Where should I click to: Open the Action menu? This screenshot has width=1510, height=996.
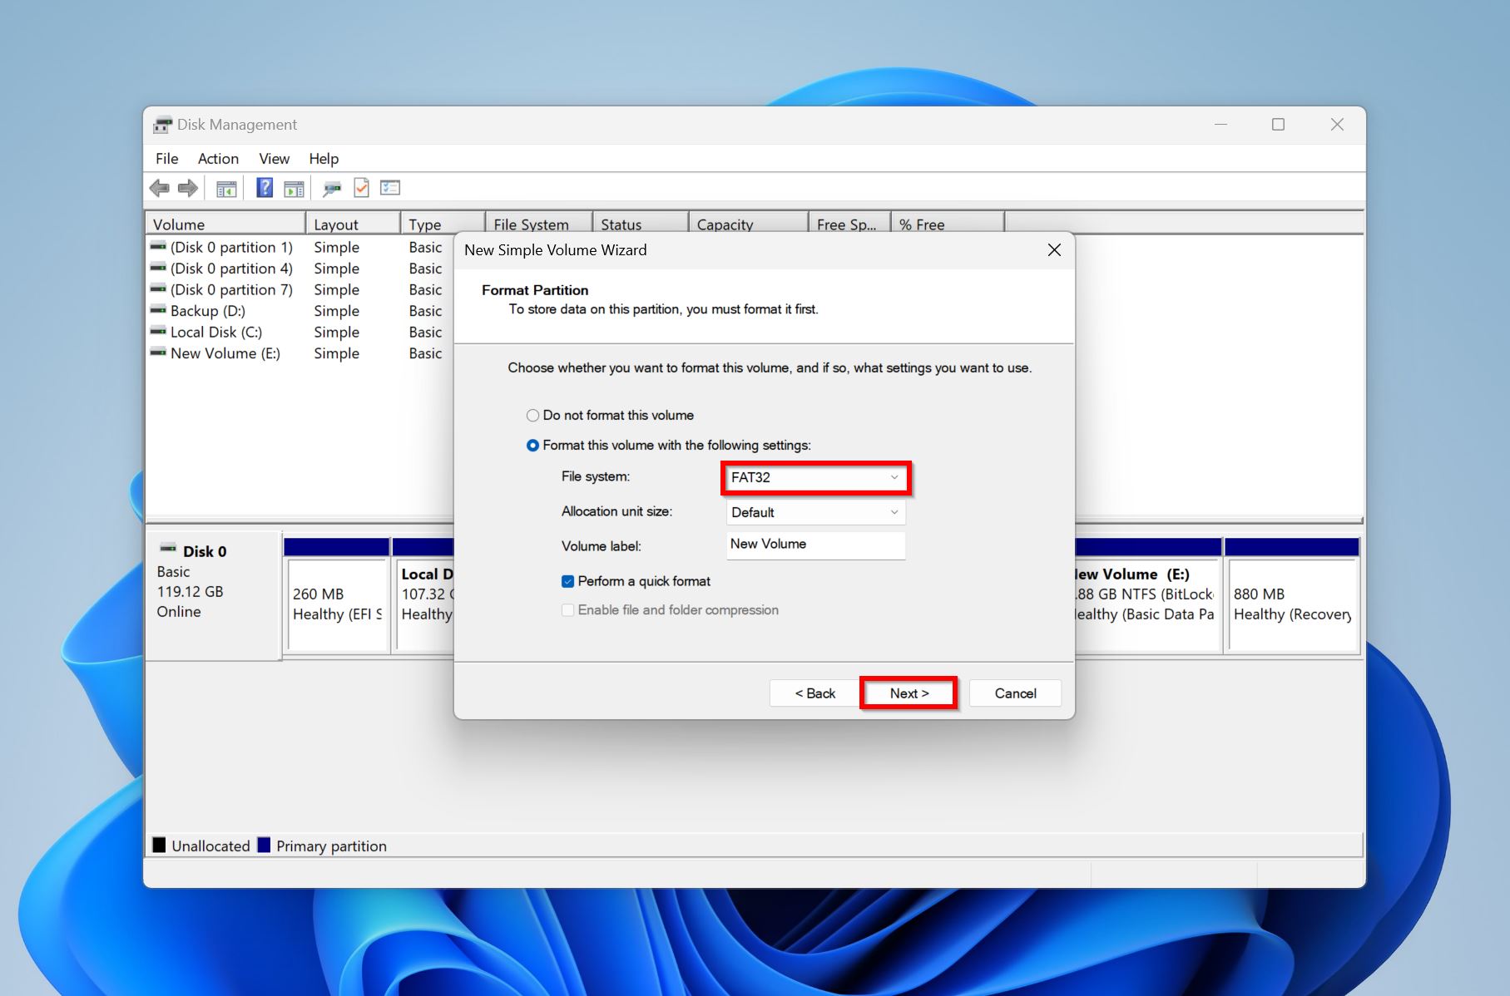tap(218, 159)
